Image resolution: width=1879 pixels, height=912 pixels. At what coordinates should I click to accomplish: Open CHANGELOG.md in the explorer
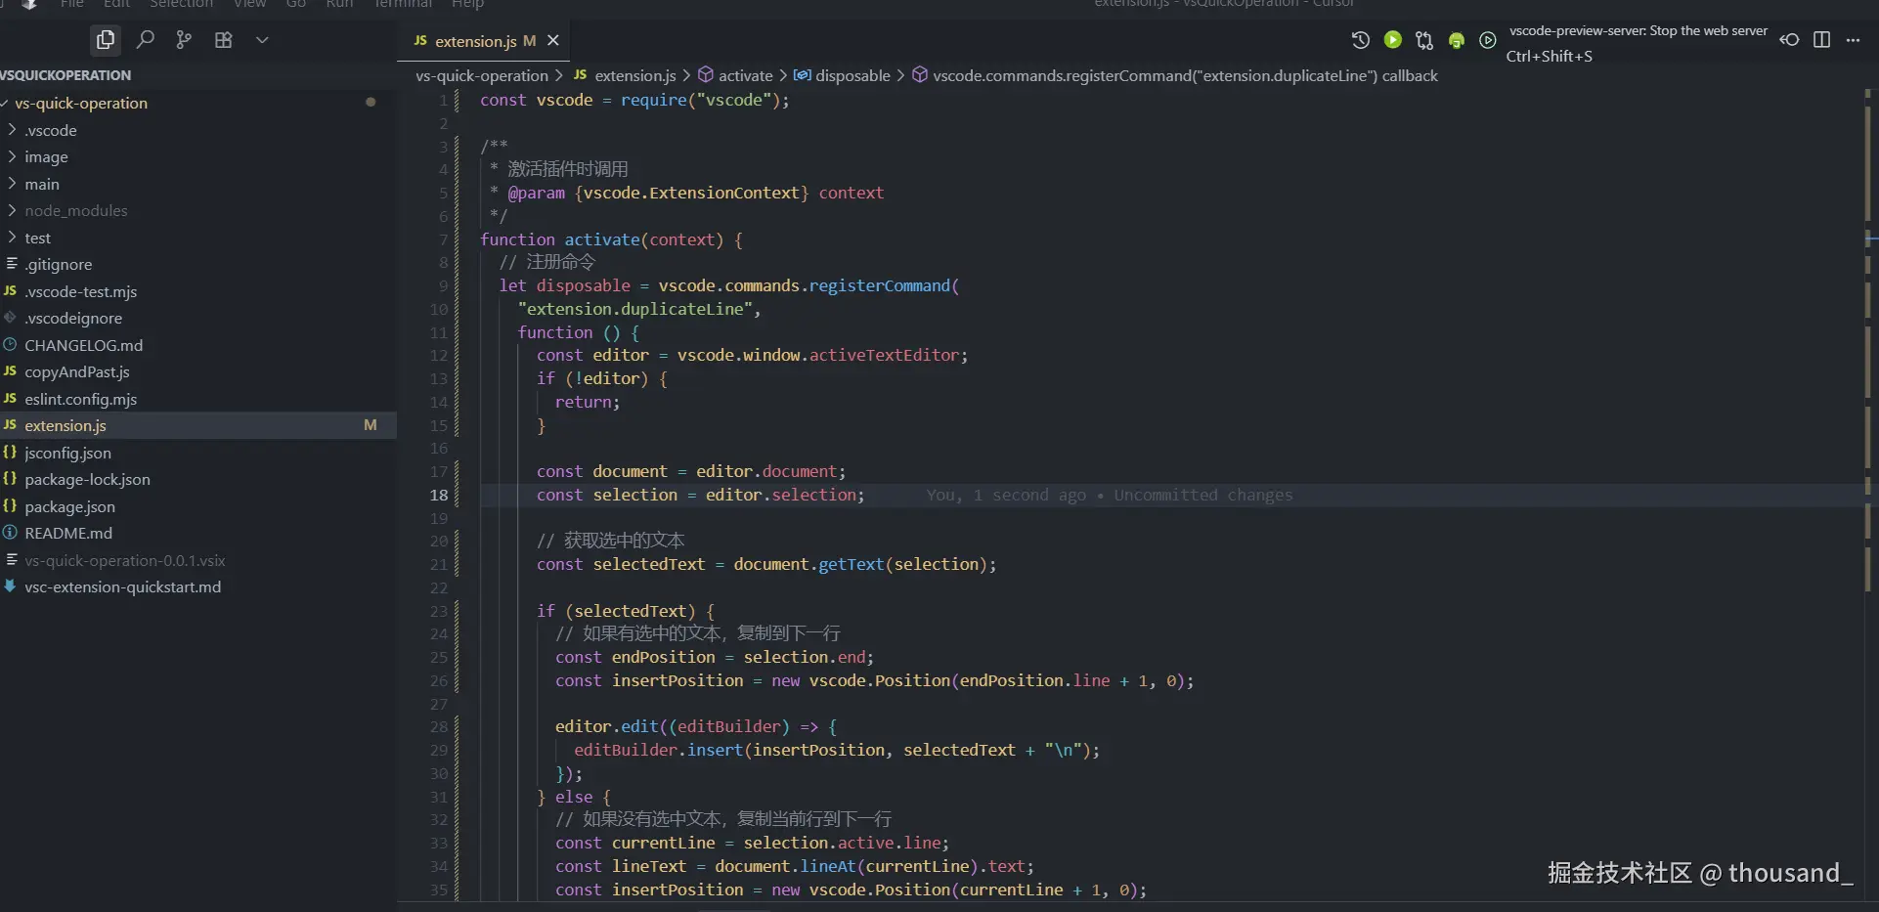click(x=198, y=345)
